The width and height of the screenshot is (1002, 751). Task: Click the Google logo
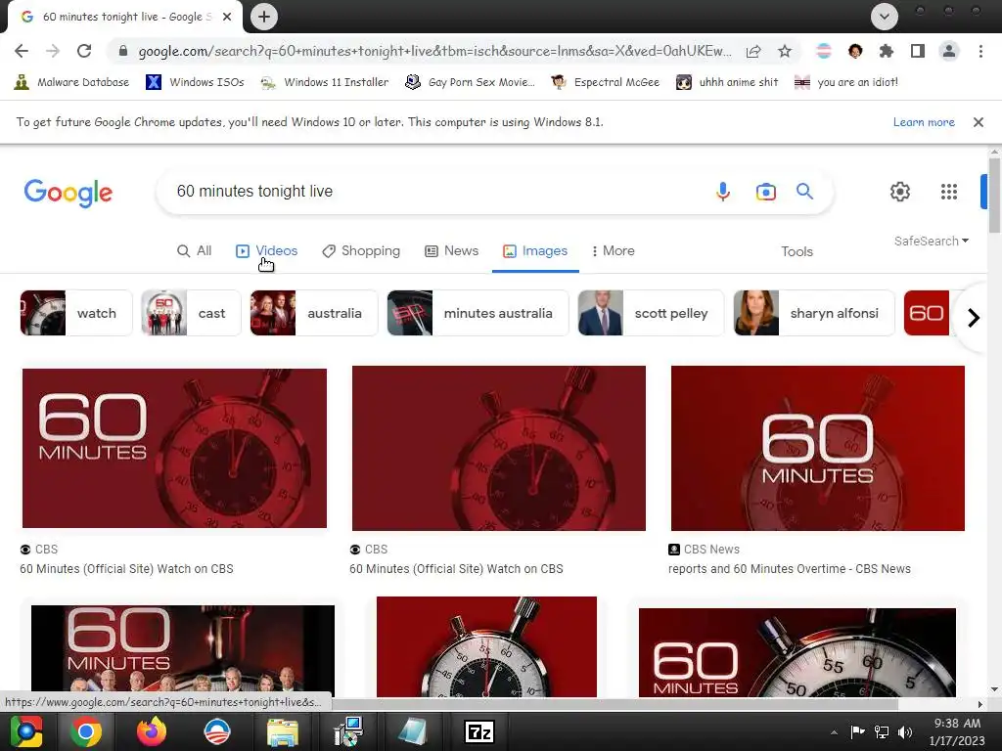pos(68,193)
